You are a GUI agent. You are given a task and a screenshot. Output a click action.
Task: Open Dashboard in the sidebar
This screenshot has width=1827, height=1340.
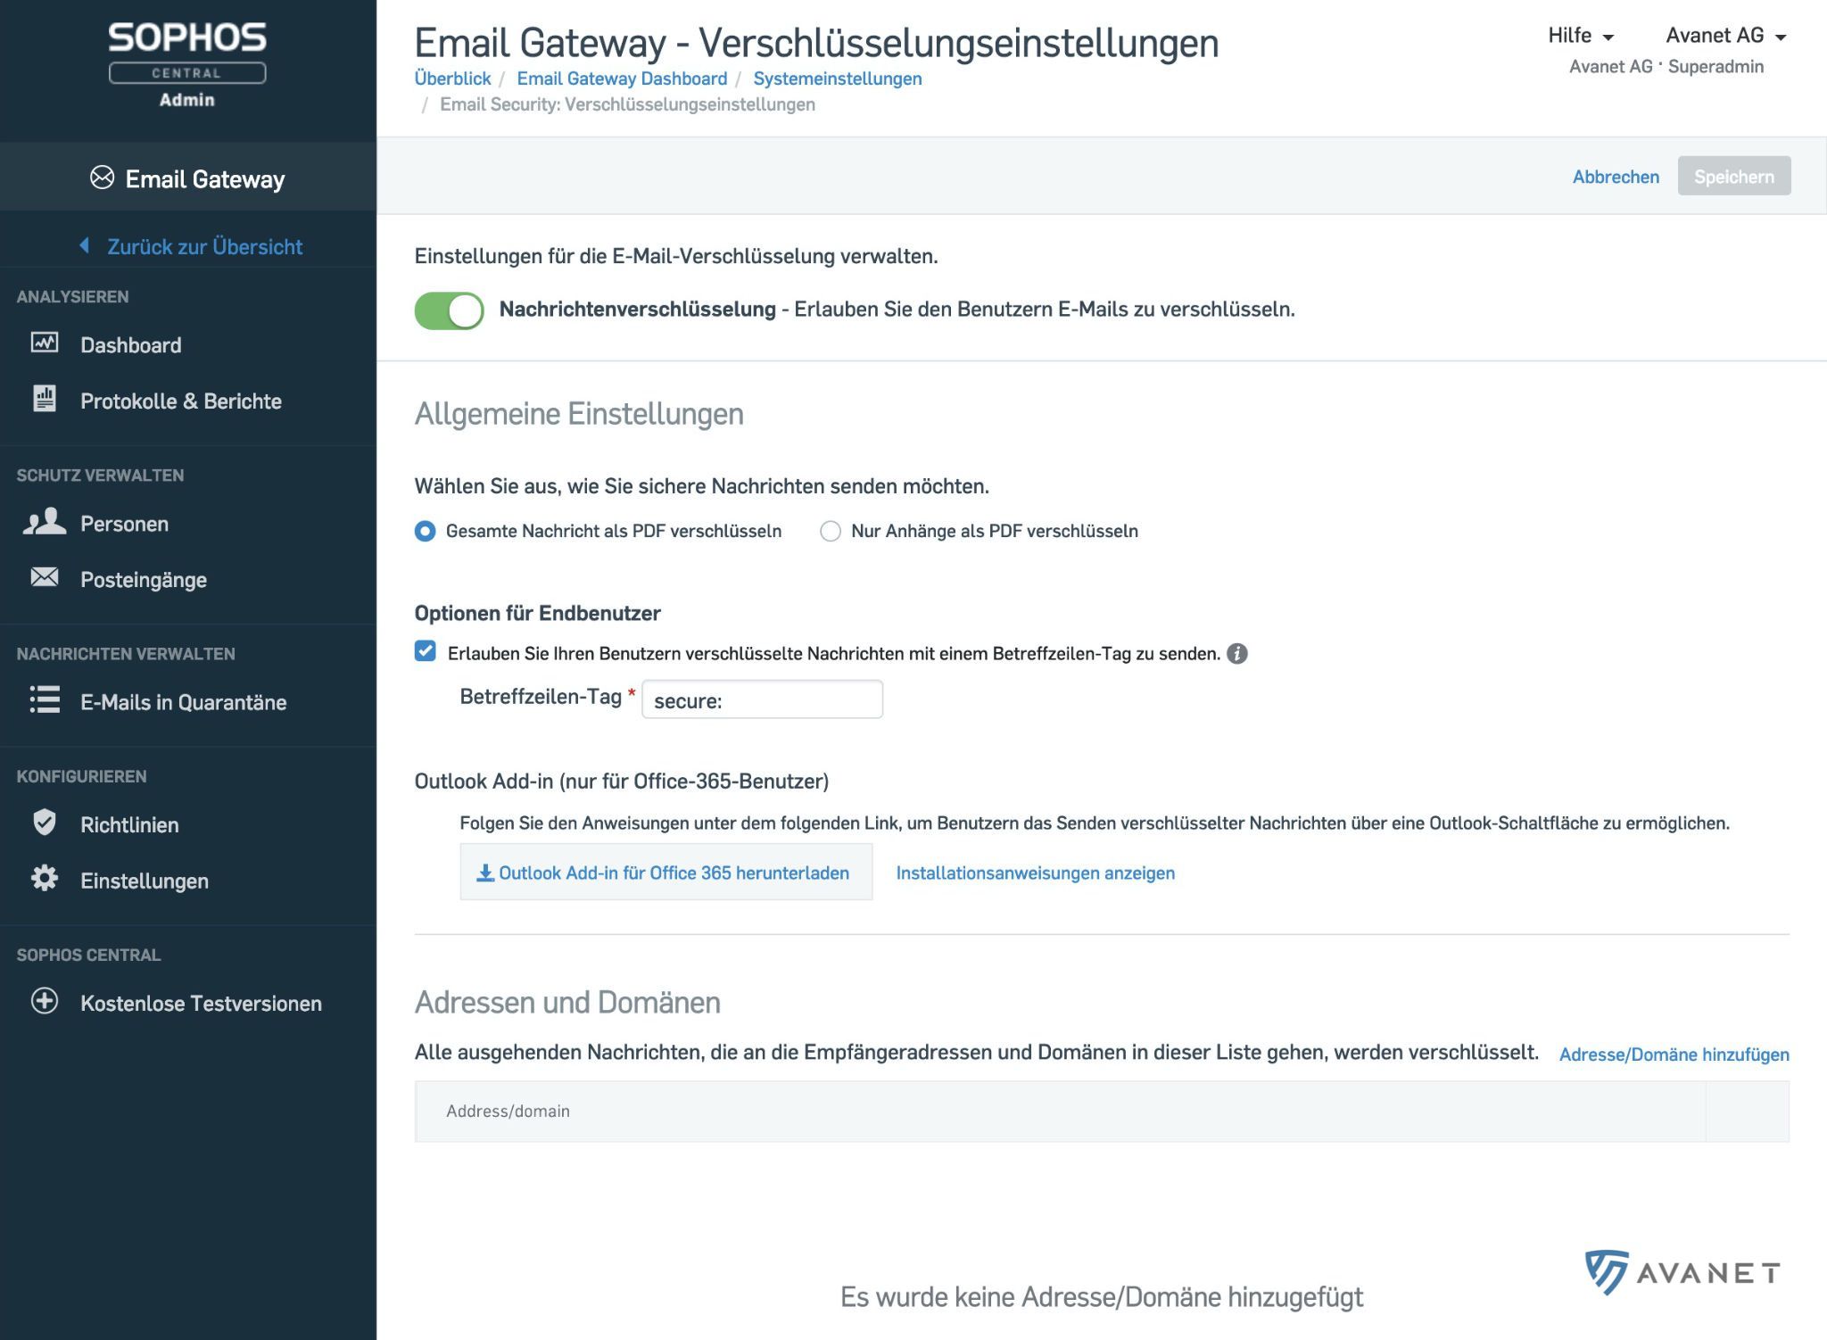131,345
